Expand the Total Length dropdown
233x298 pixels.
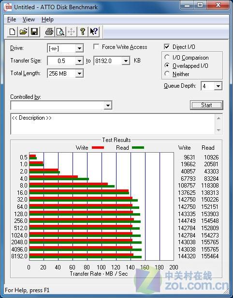click(x=79, y=73)
